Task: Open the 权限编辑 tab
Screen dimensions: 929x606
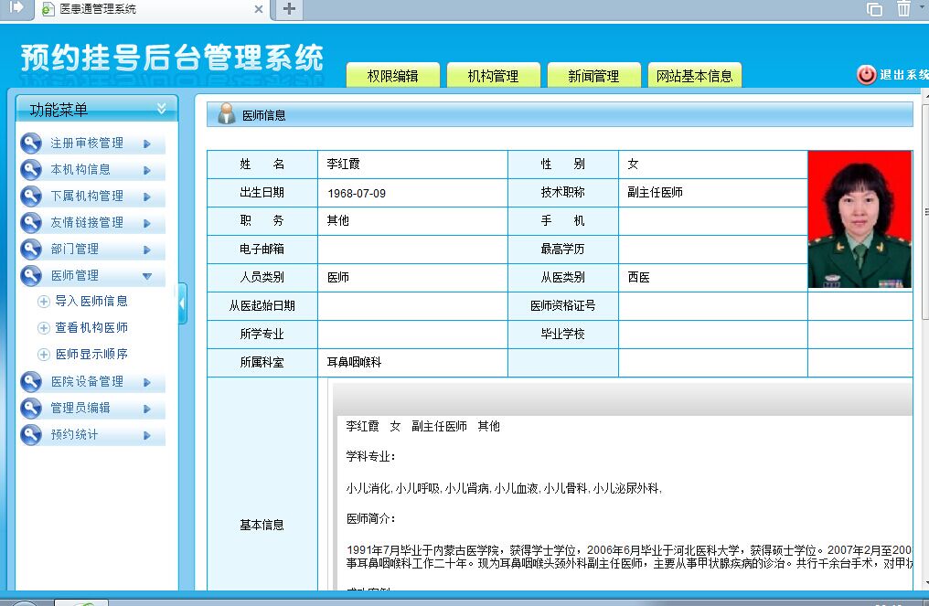Action: click(393, 75)
